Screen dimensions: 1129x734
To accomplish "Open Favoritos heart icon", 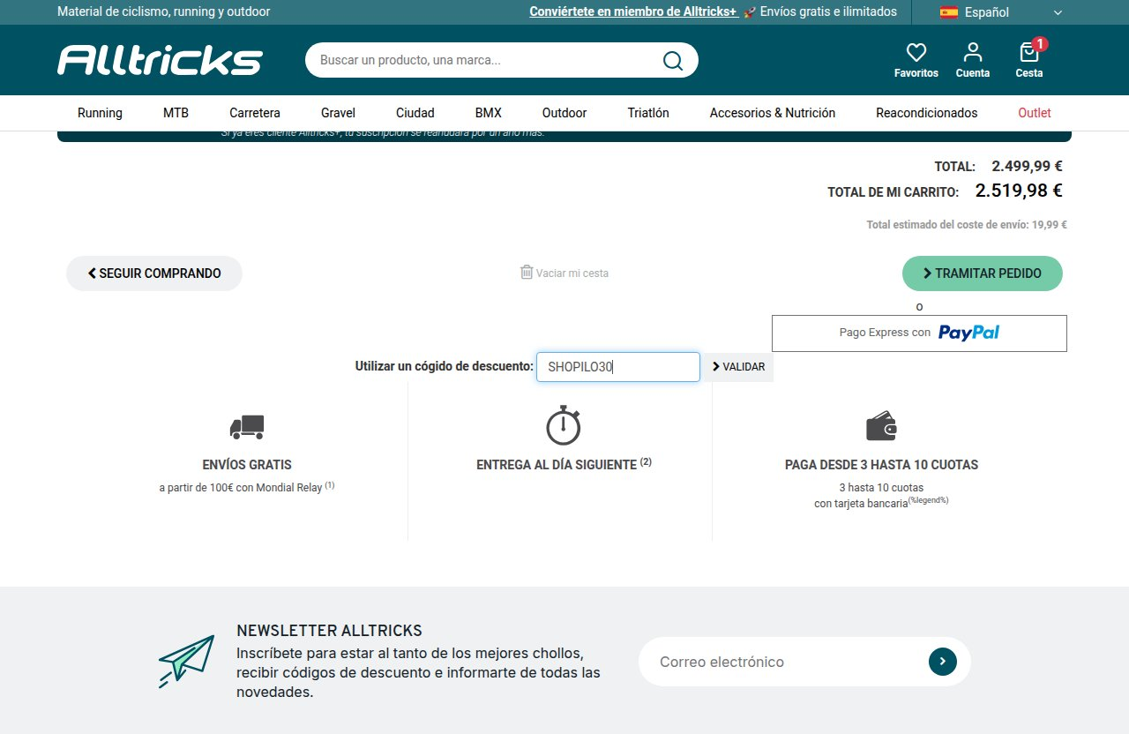I will [x=916, y=52].
